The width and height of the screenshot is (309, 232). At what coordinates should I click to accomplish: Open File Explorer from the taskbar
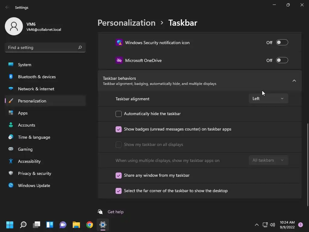pyautogui.click(x=76, y=224)
